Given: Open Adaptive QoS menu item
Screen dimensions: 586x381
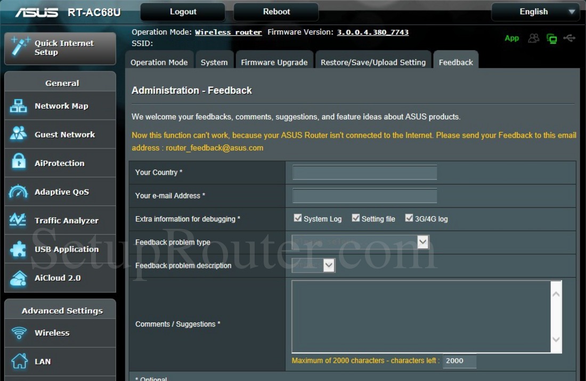Looking at the screenshot, I should click(60, 192).
